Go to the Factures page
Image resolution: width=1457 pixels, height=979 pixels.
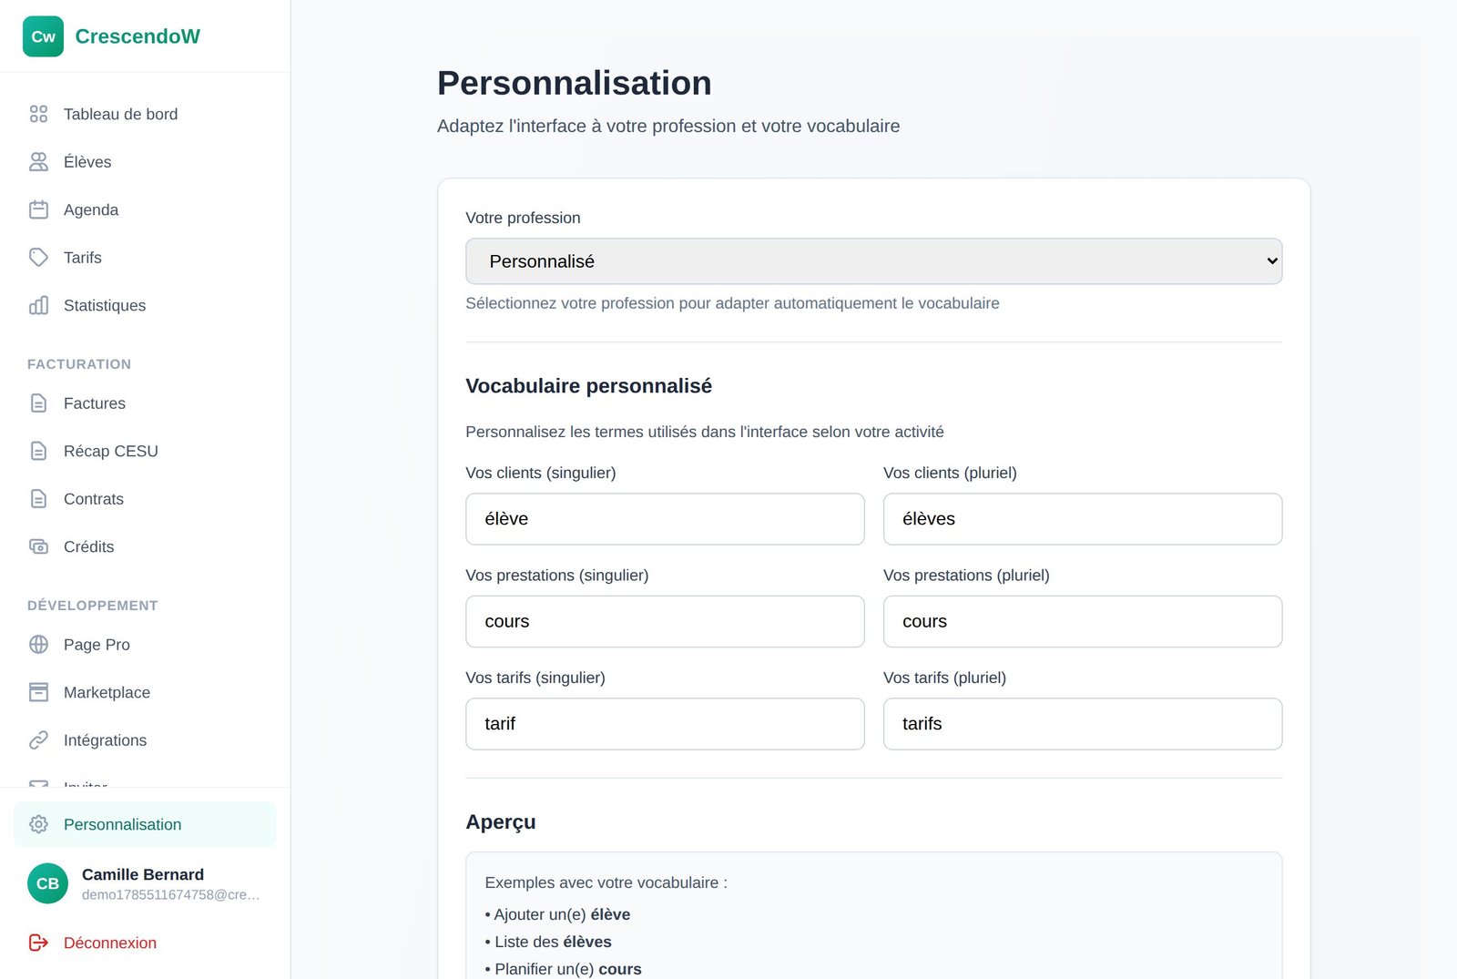[x=145, y=403]
